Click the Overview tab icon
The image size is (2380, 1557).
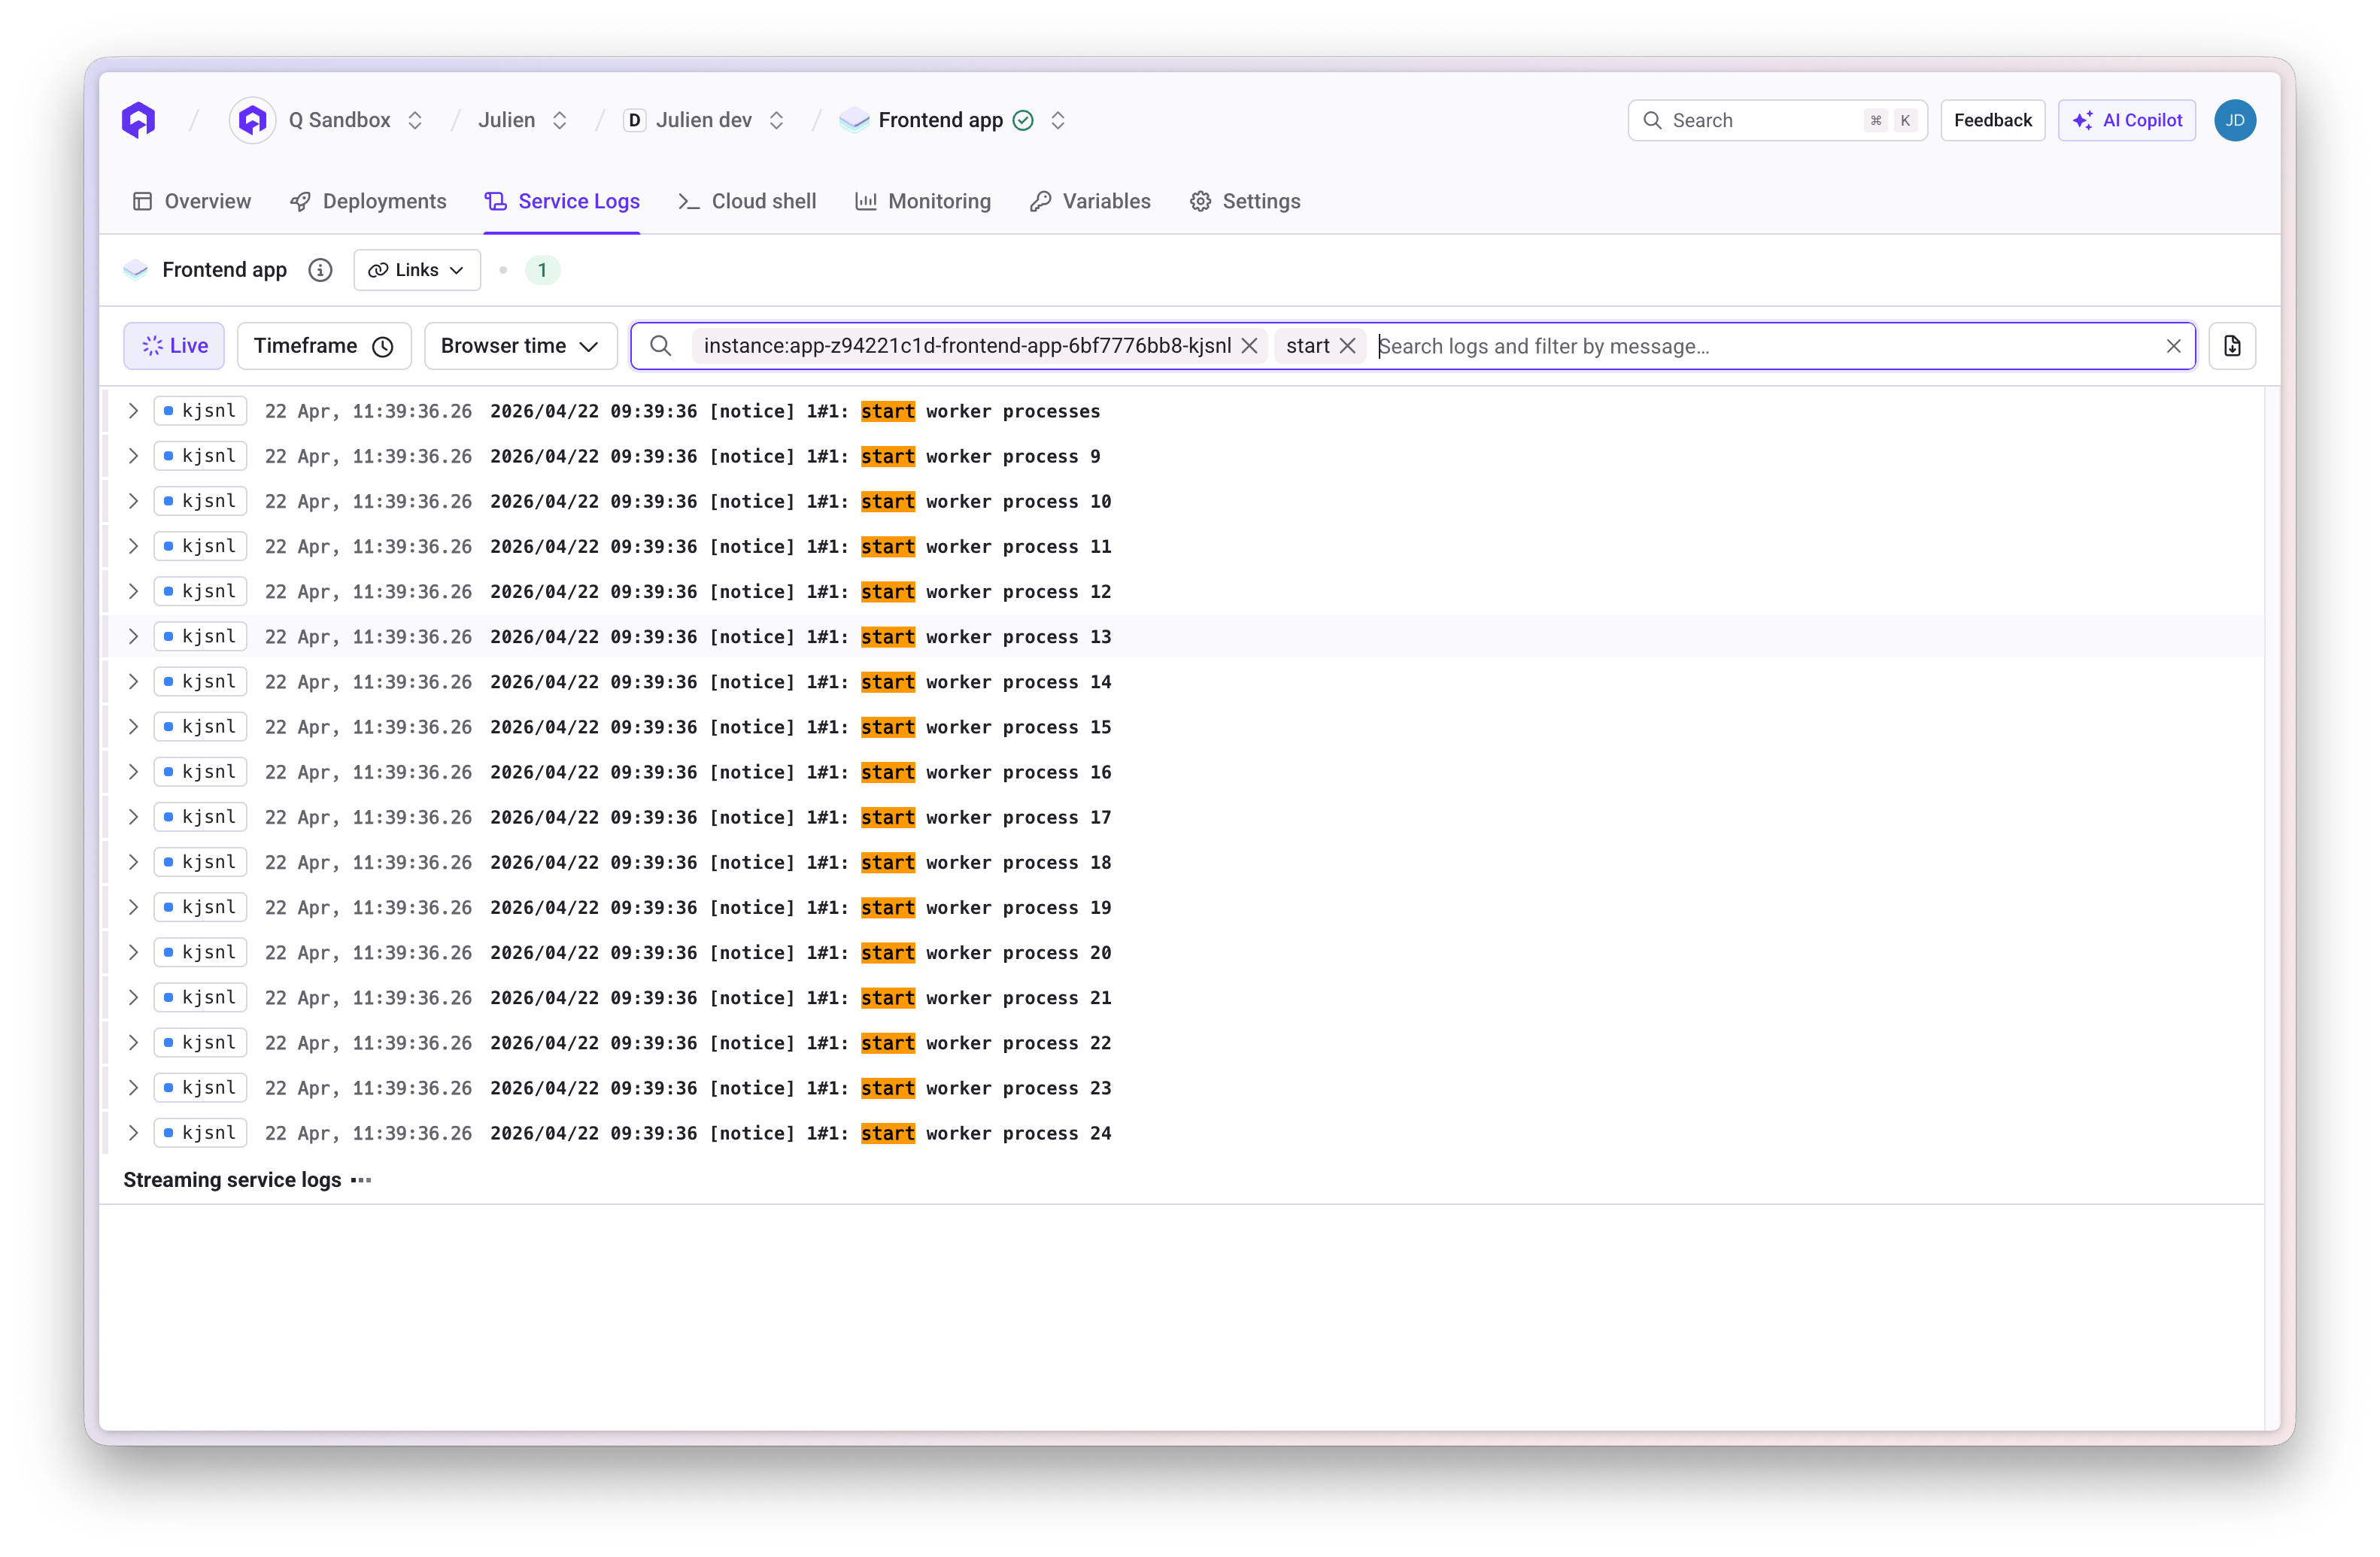tap(142, 201)
